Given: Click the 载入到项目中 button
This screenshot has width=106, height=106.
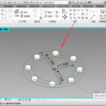Looking at the screenshot, I should 103,14.
